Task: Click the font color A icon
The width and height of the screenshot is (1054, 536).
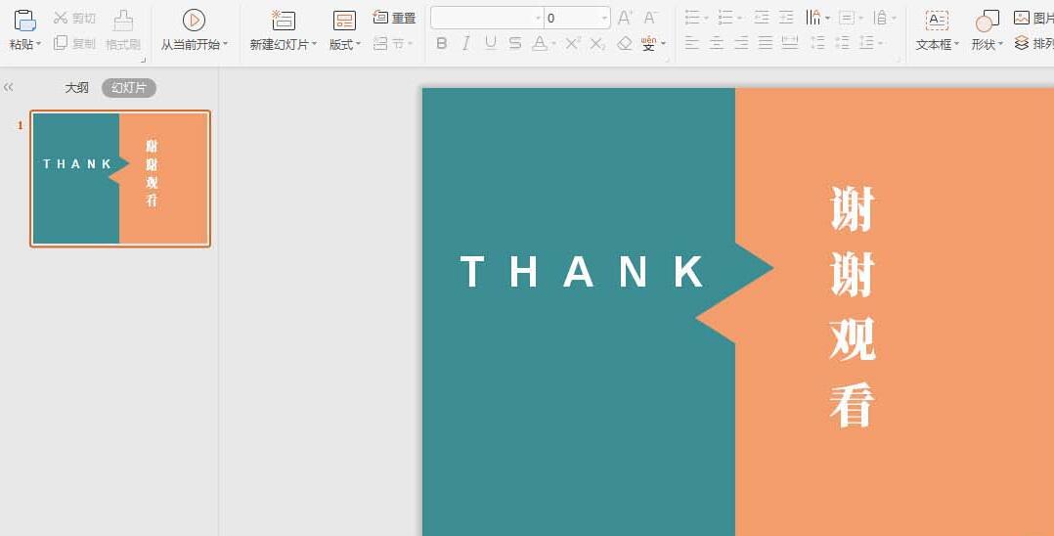Action: 539,44
